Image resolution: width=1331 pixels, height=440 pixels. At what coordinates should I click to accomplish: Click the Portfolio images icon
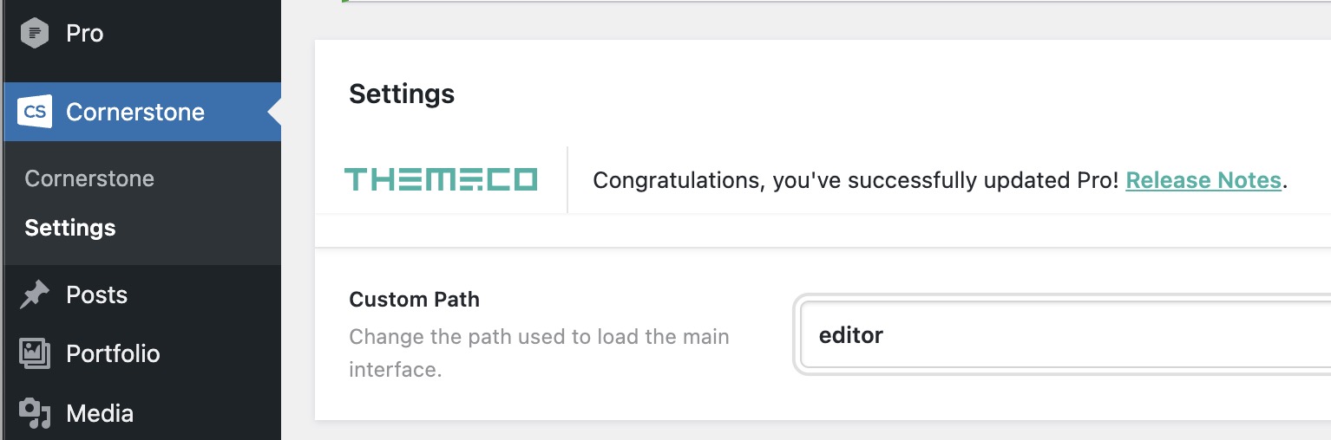35,354
